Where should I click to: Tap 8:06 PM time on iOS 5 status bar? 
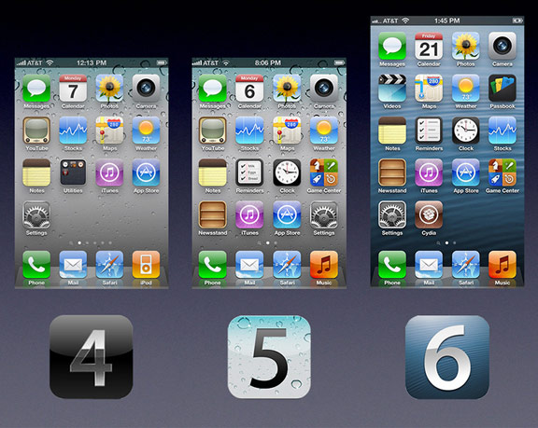[x=268, y=62]
